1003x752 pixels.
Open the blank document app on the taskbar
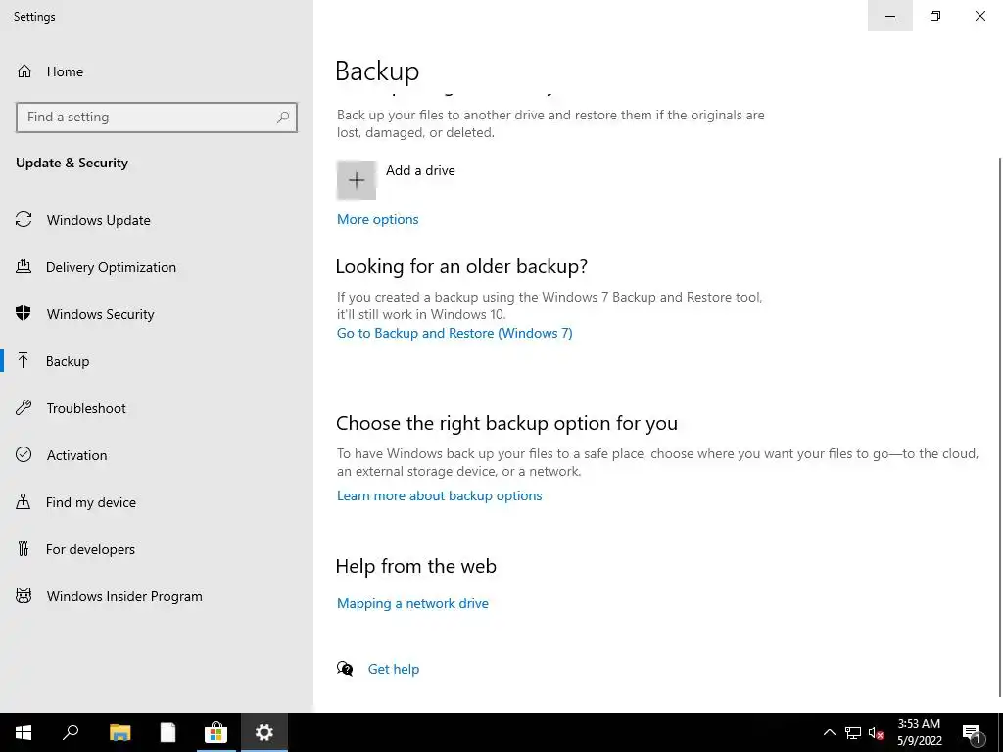[167, 732]
